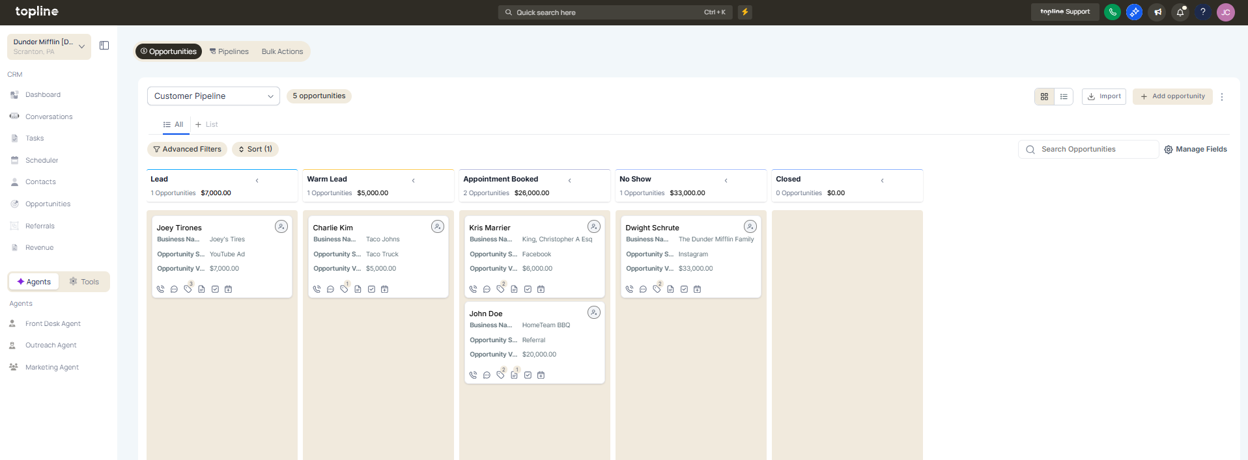
Task: Call John Doe via the phone icon
Action: point(474,375)
